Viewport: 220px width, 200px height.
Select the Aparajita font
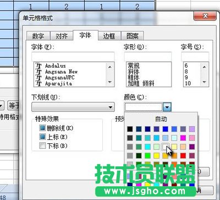(58, 84)
